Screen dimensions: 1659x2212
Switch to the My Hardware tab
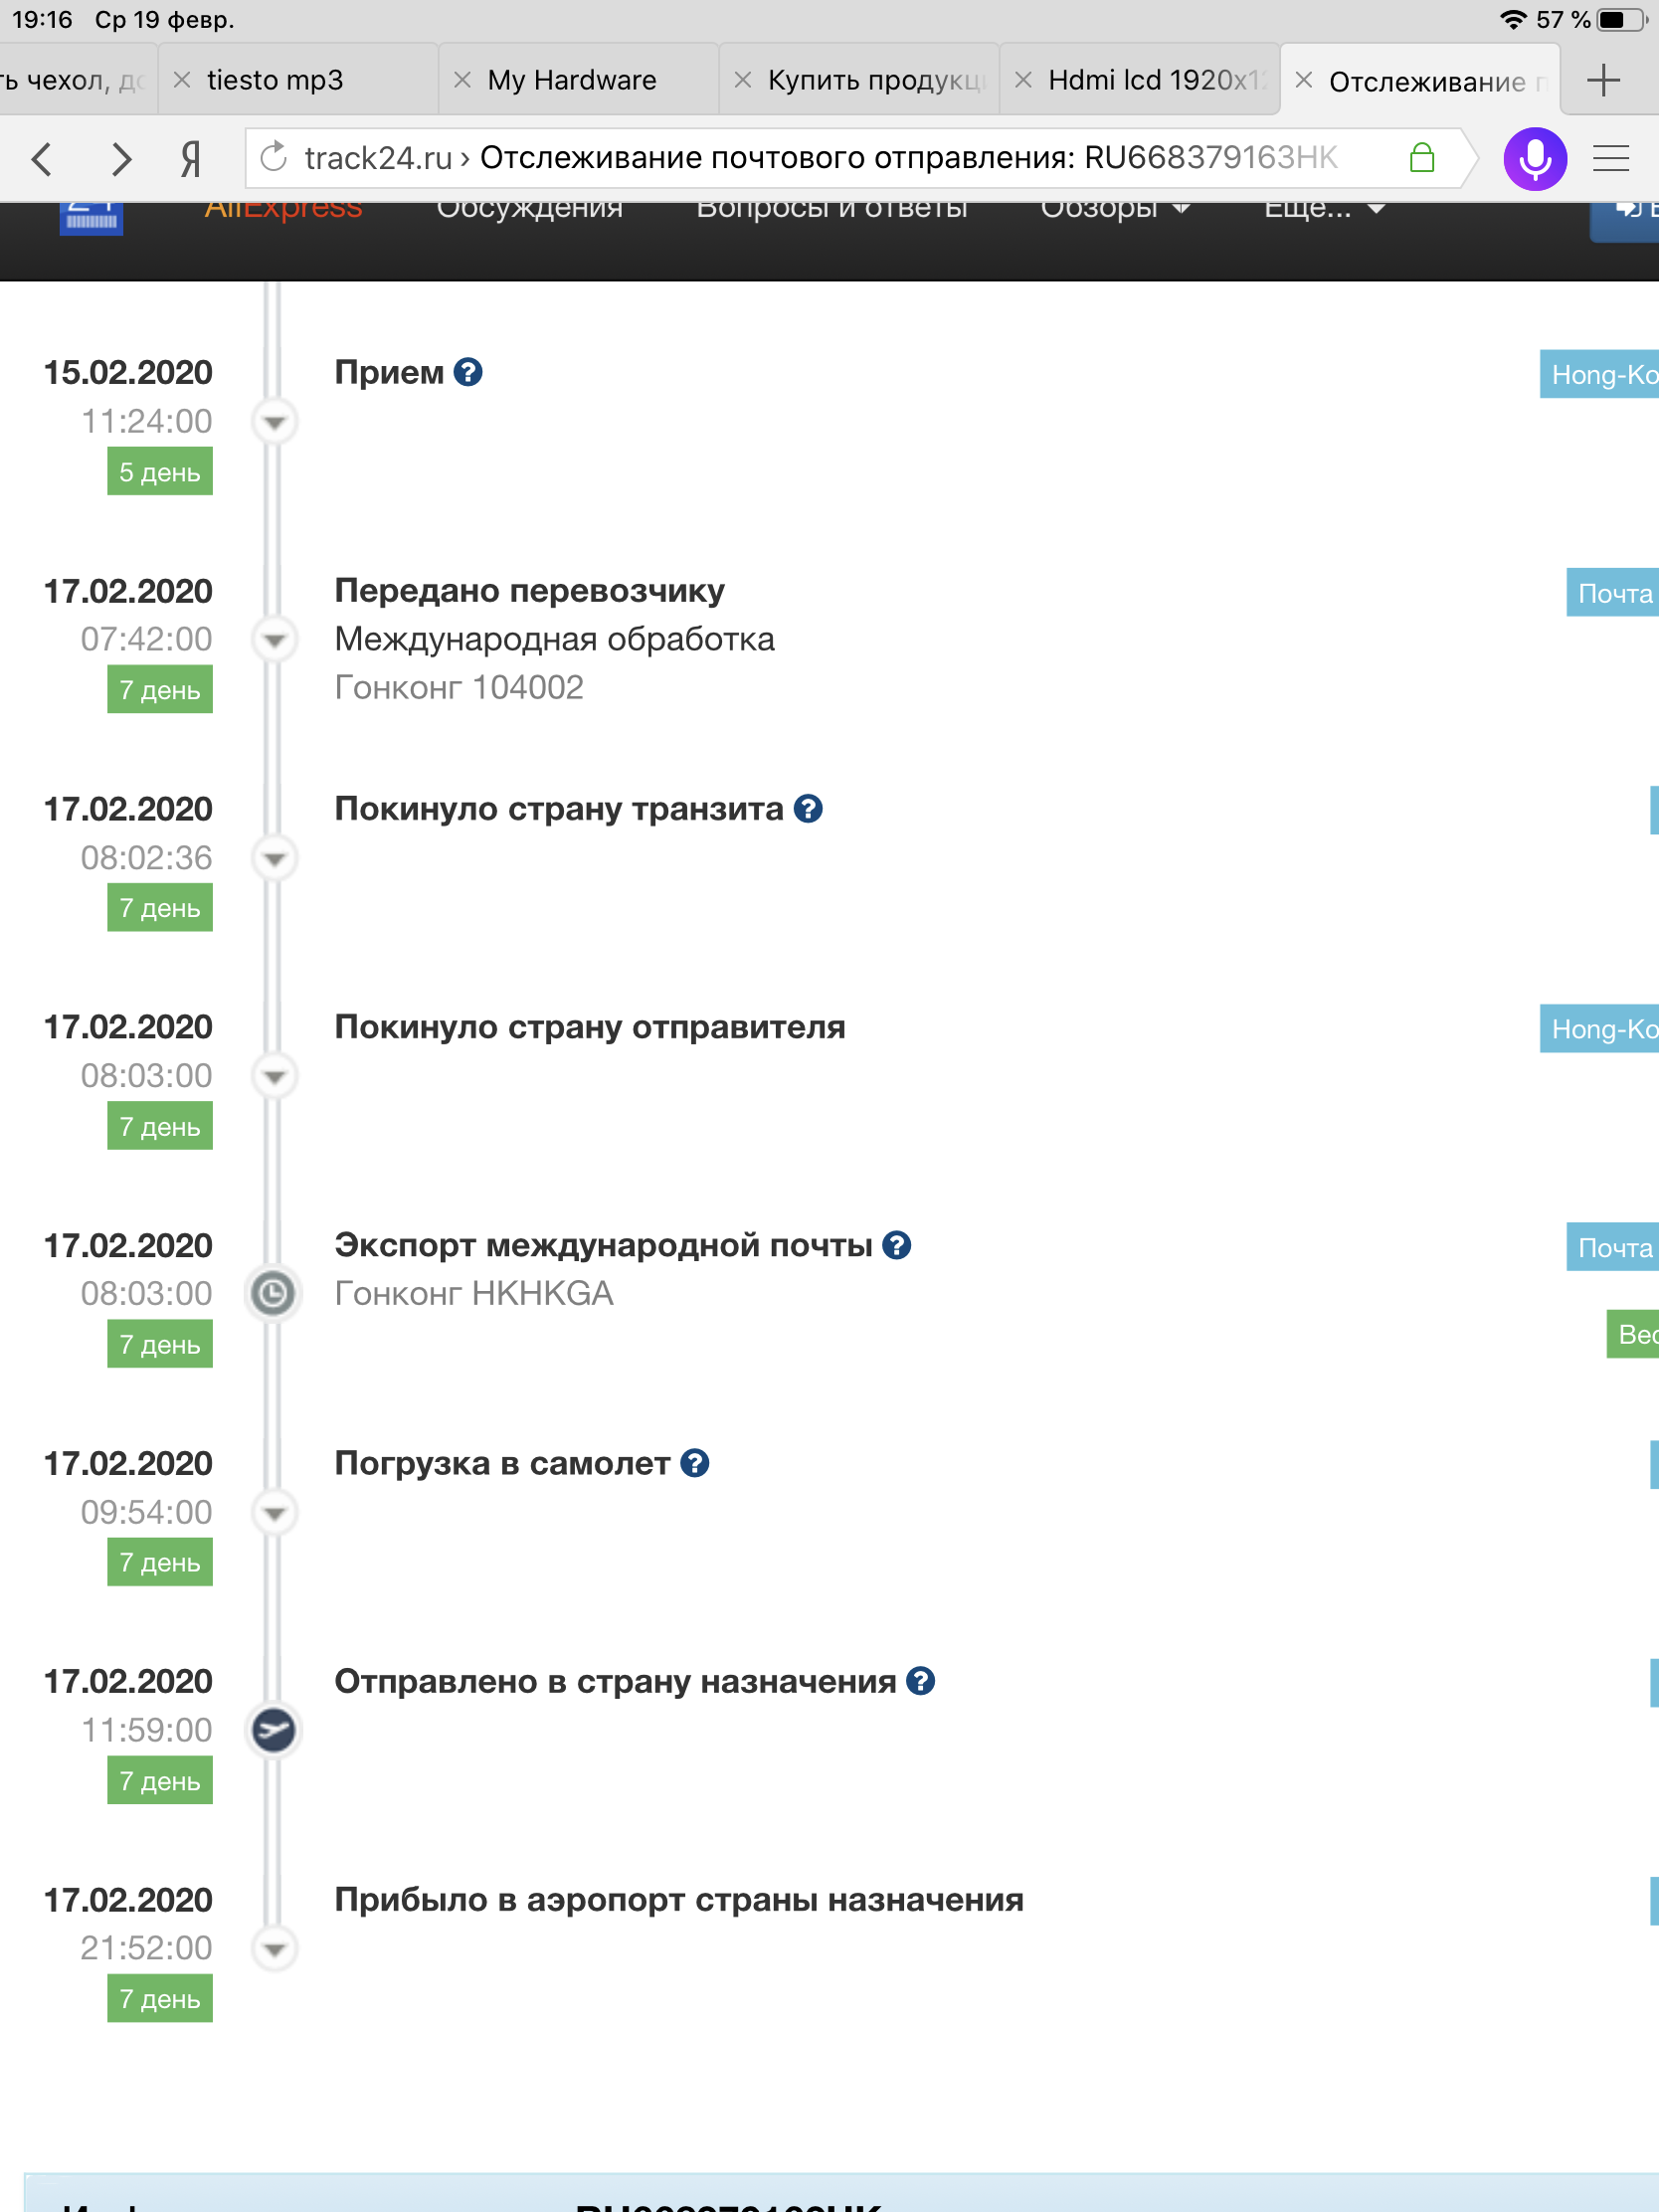click(572, 80)
